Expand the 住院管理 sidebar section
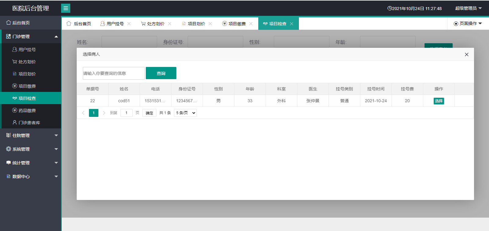Viewport: 489px width, 231px height. [x=31, y=135]
